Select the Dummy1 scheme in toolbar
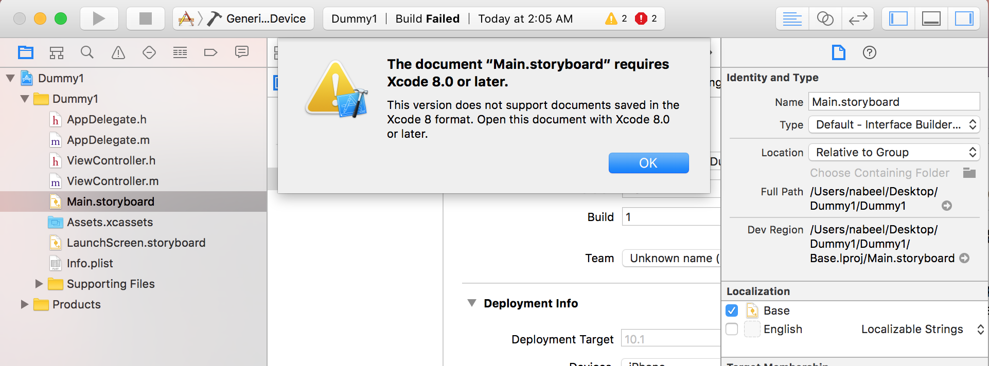Image resolution: width=989 pixels, height=366 pixels. [x=186, y=19]
